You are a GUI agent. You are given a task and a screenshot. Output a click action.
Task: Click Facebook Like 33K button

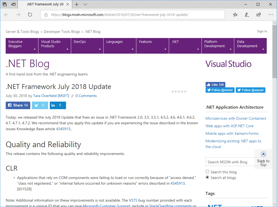point(215,85)
